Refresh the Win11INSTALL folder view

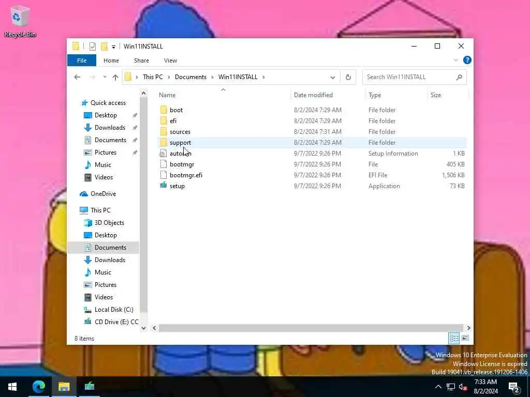pyautogui.click(x=348, y=77)
